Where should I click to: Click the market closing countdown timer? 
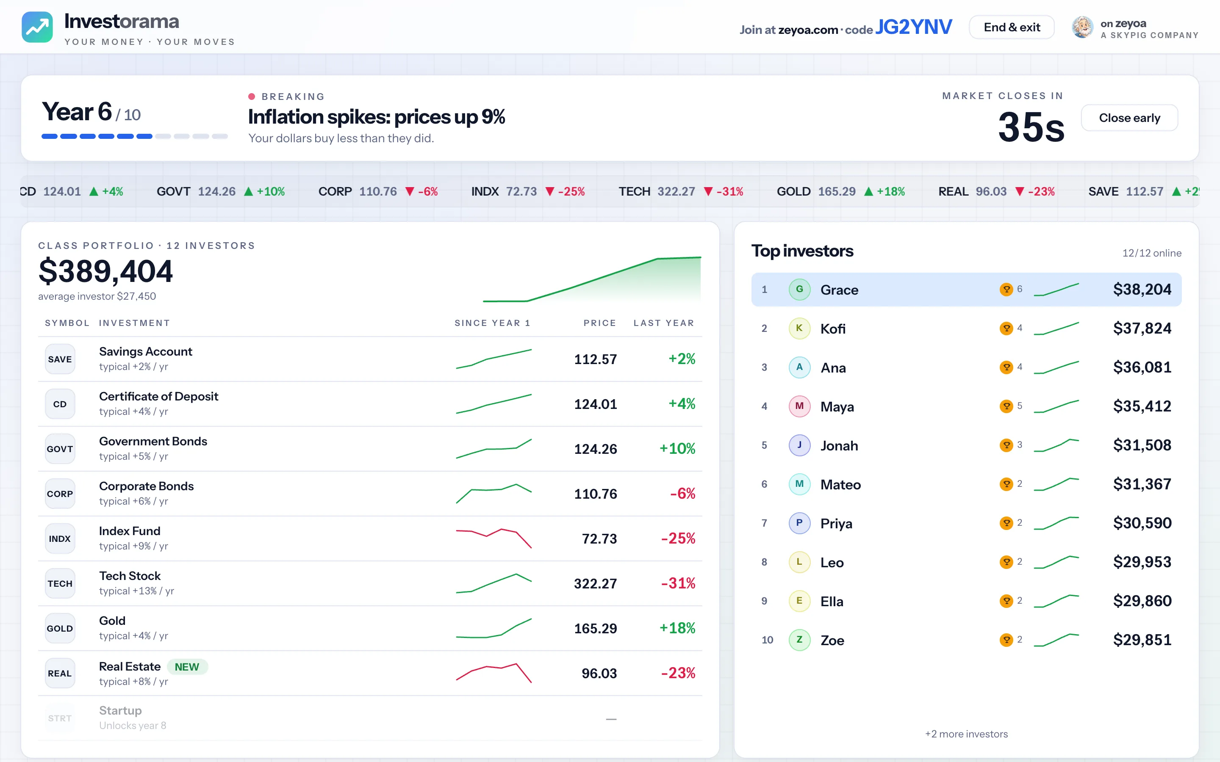point(1031,127)
